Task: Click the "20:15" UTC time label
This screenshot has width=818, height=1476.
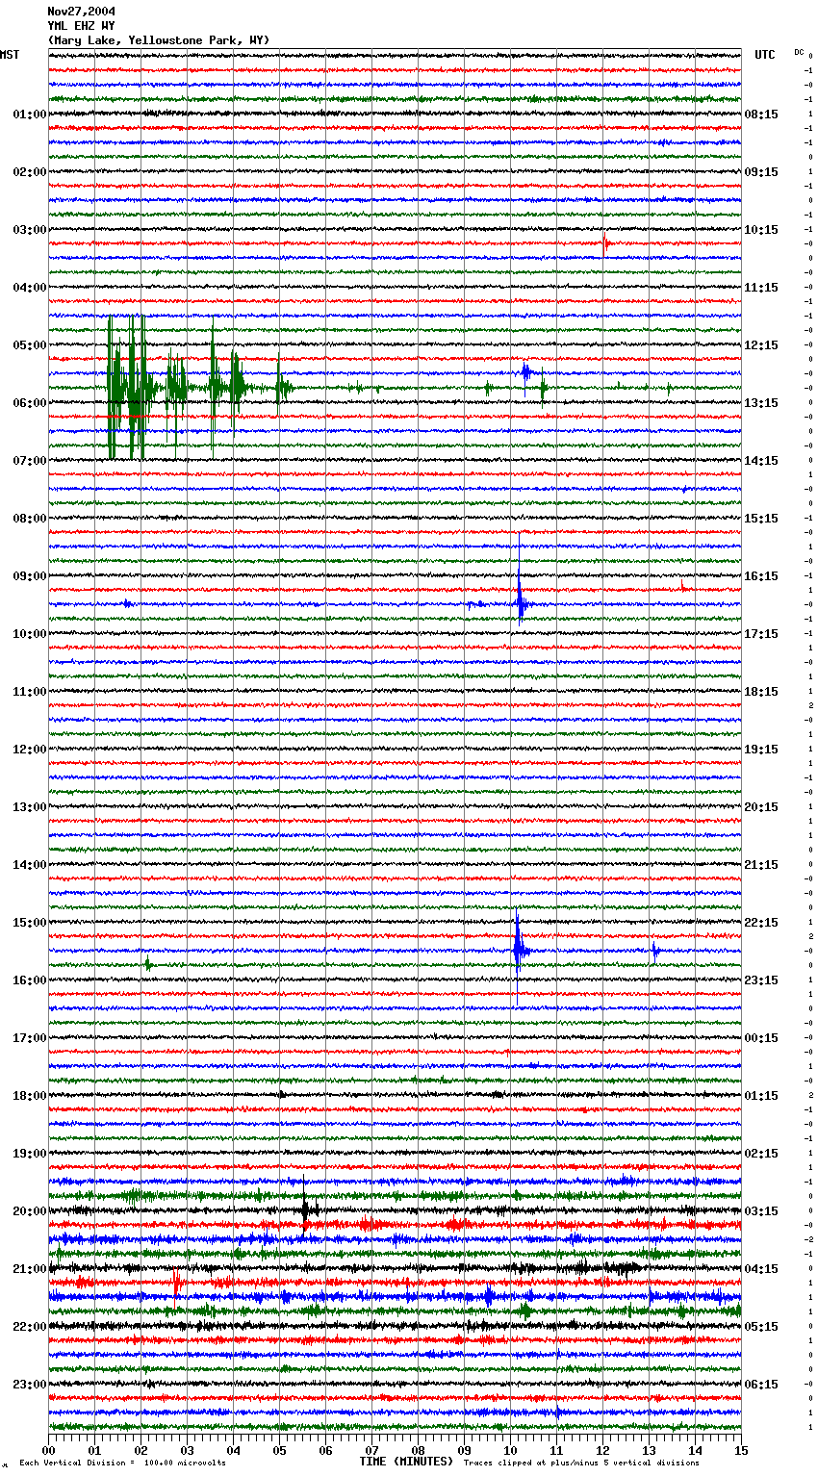Action: pos(761,807)
